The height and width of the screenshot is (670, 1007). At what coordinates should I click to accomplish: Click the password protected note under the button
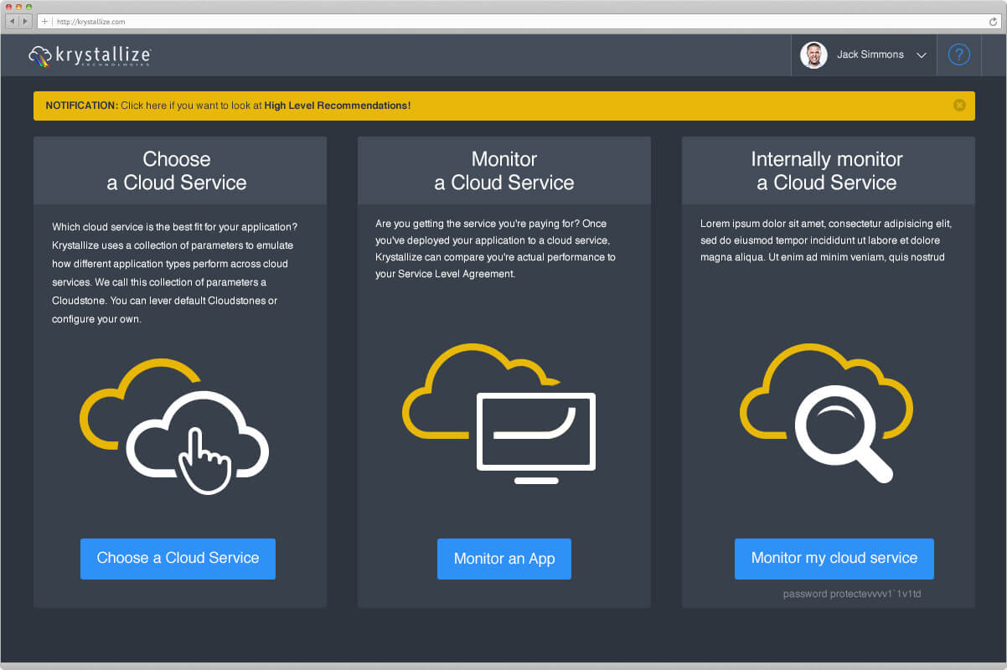(851, 594)
